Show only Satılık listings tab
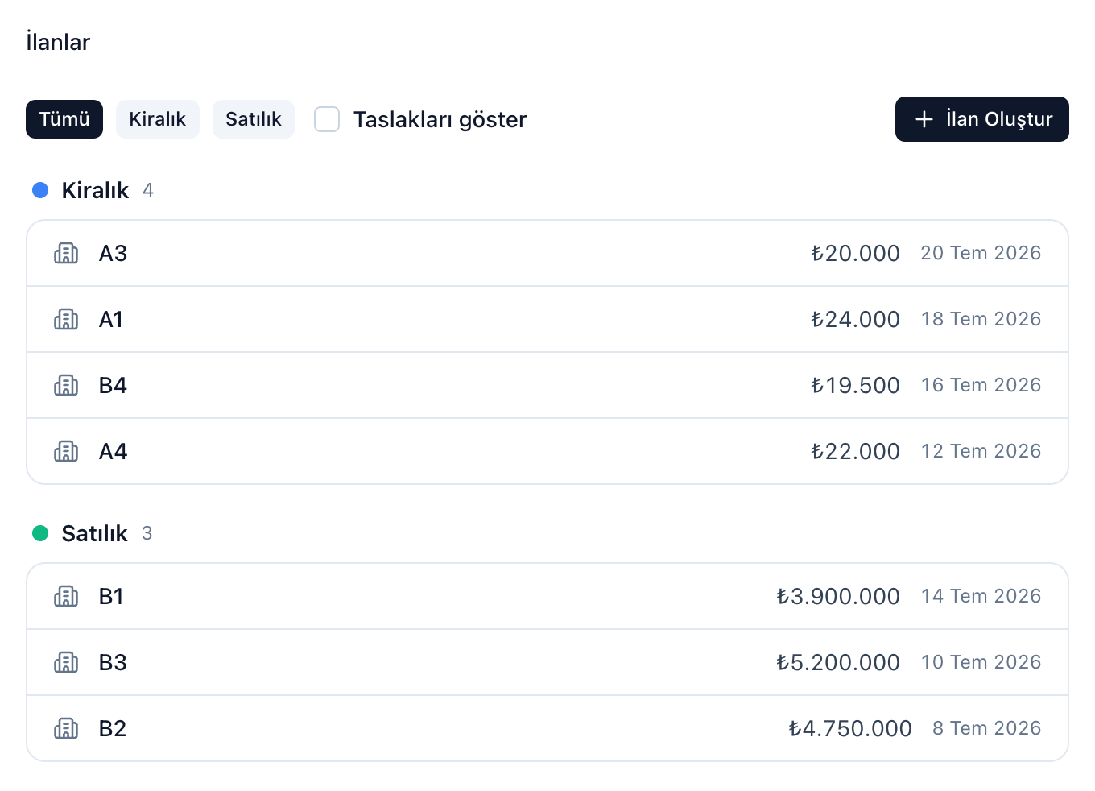 (x=254, y=119)
